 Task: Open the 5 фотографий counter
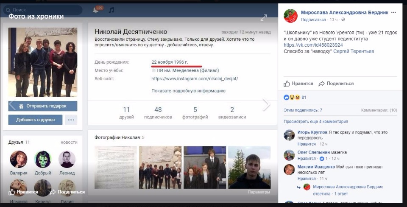195,113
